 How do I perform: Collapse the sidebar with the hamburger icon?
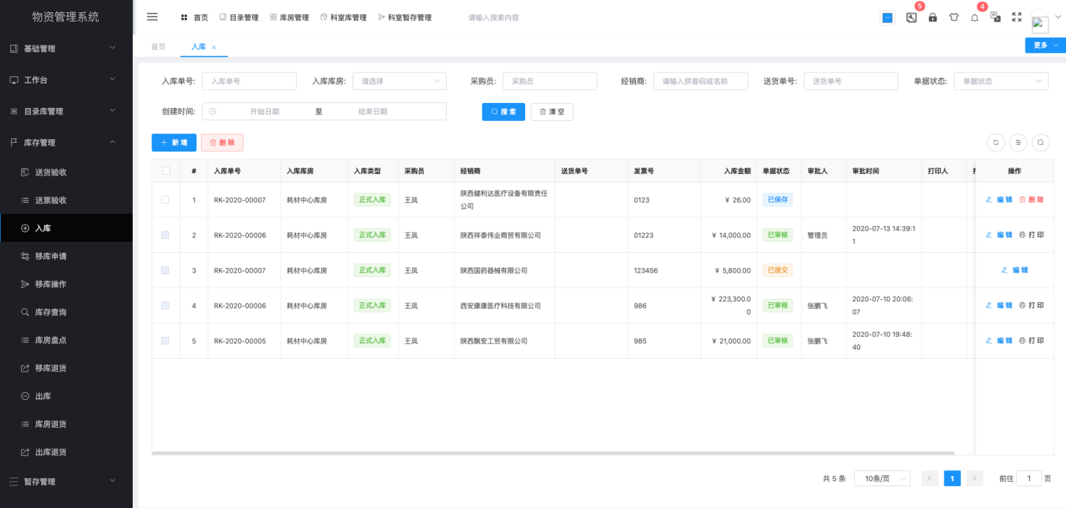152,17
